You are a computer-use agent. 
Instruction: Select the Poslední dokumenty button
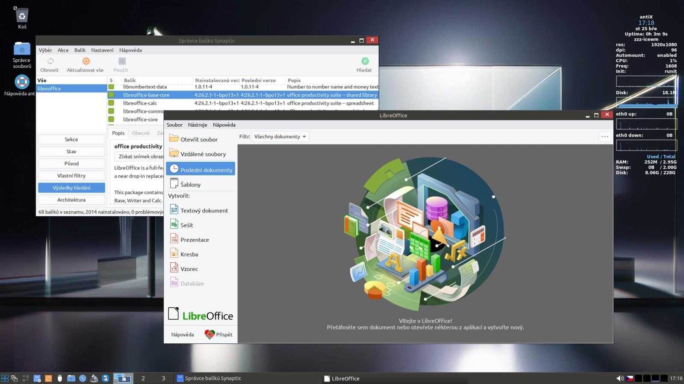coord(200,169)
